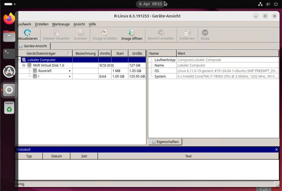Open the Hilfe menu
Screen dimensions: 282x191
[x=92, y=24]
